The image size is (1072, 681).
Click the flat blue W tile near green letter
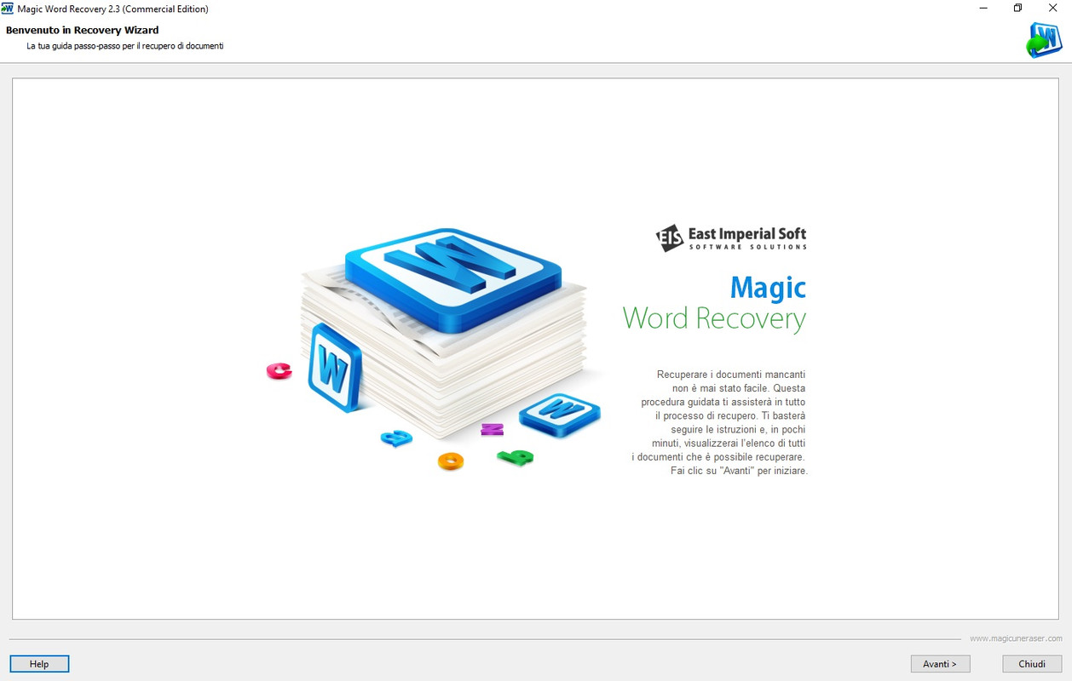tap(560, 414)
